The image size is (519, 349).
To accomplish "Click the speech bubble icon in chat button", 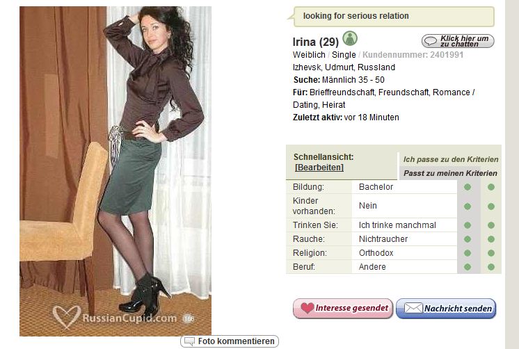I will pos(431,41).
